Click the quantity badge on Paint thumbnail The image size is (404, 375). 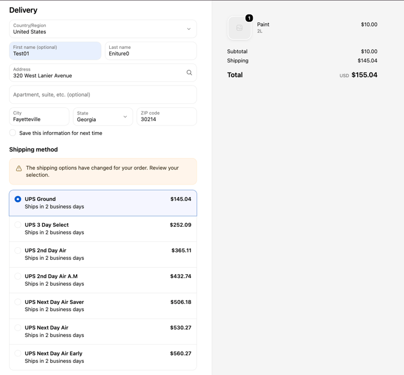(x=249, y=18)
